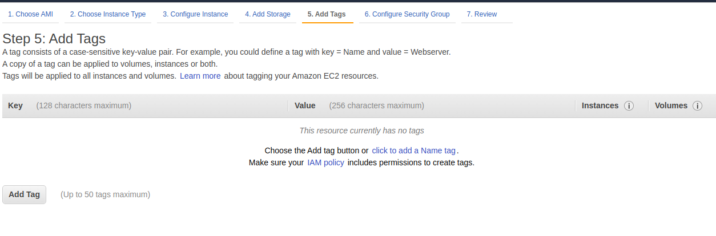The width and height of the screenshot is (716, 236).
Task: Click the 'no tags' empty table message
Action: [361, 131]
